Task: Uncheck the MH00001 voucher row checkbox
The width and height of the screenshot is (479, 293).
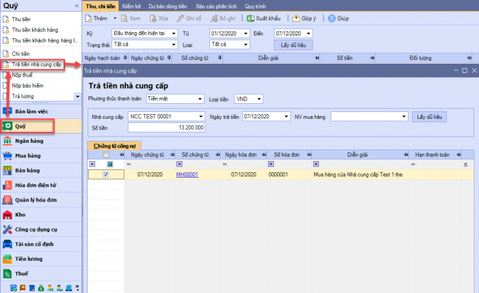Action: (105, 175)
